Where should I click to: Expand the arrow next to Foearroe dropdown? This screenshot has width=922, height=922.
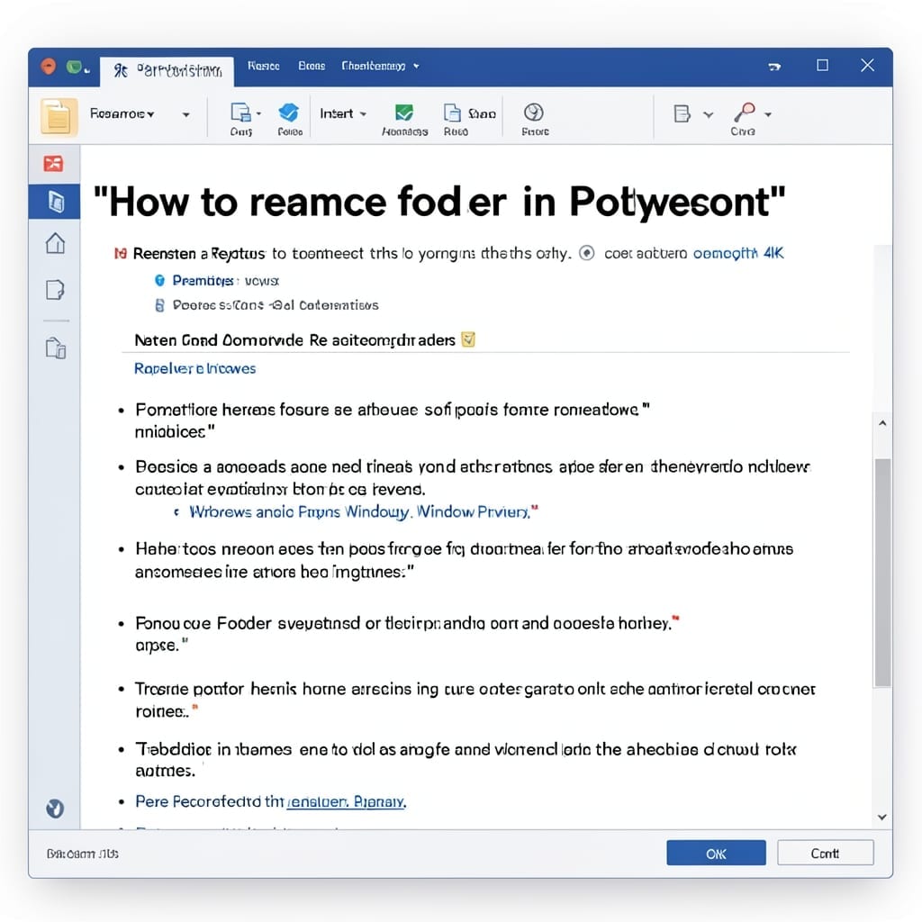[185, 114]
